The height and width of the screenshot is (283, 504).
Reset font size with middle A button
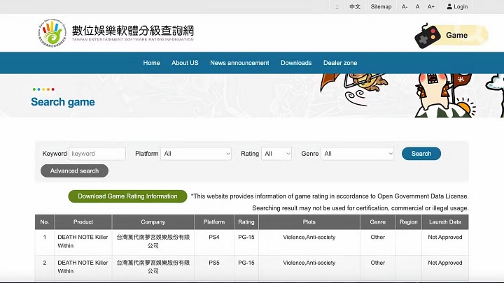click(418, 6)
